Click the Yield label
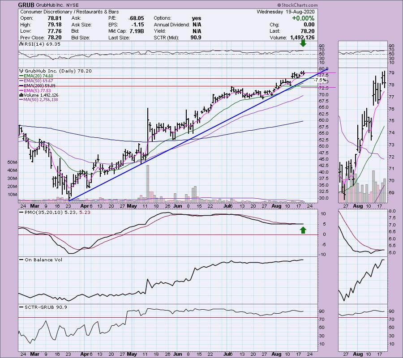The image size is (403, 358). click(159, 31)
